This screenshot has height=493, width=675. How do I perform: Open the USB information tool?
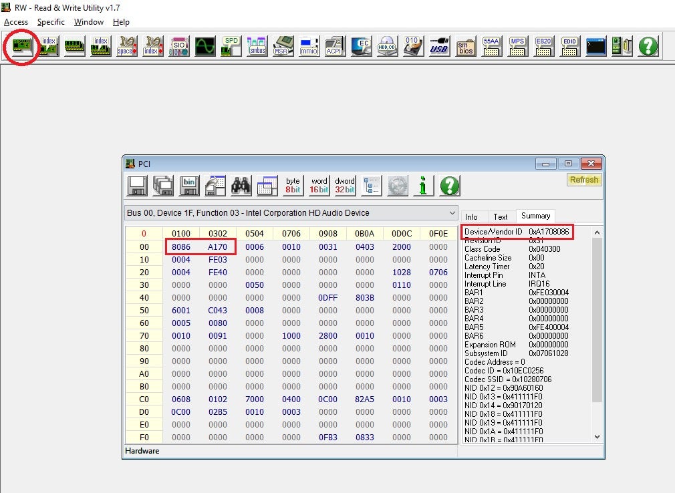click(438, 46)
